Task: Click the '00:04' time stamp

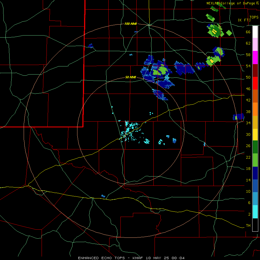Action: 178,258
